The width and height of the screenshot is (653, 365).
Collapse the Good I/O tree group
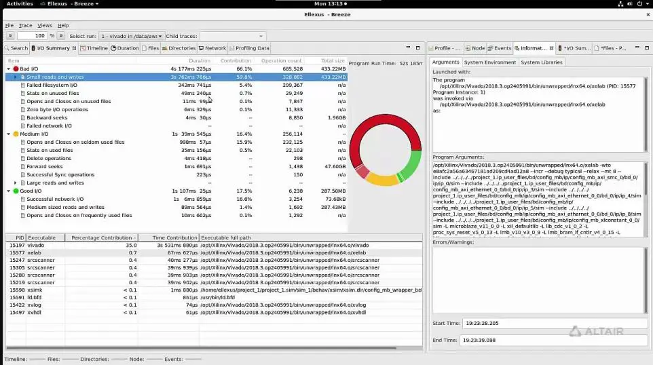point(9,191)
